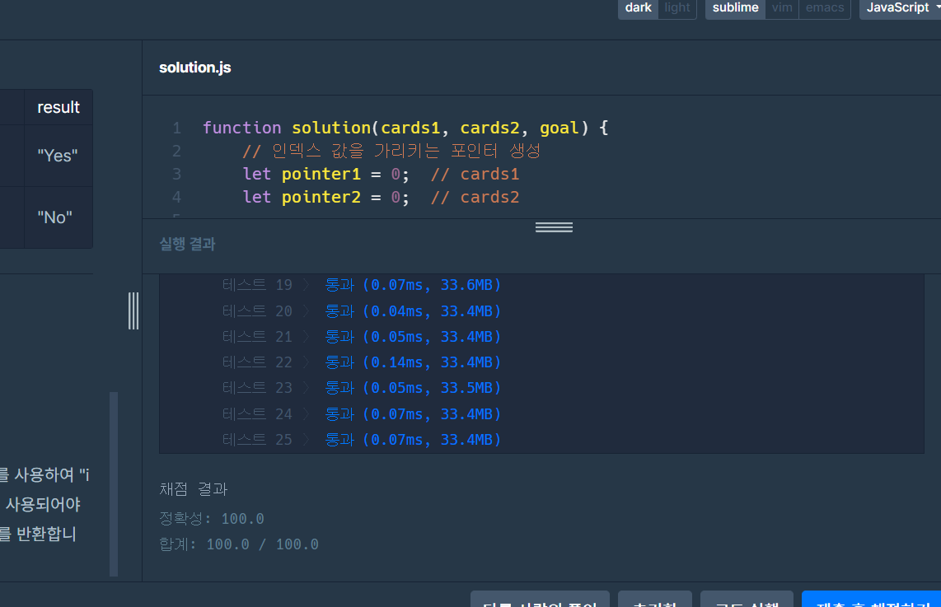Select the 테스트 19 result row
This screenshot has height=607, width=941.
[x=361, y=285]
